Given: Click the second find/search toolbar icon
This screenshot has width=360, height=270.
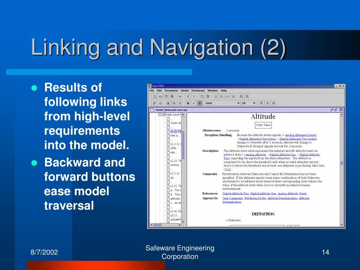Looking at the screenshot, I should (x=247, y=97).
